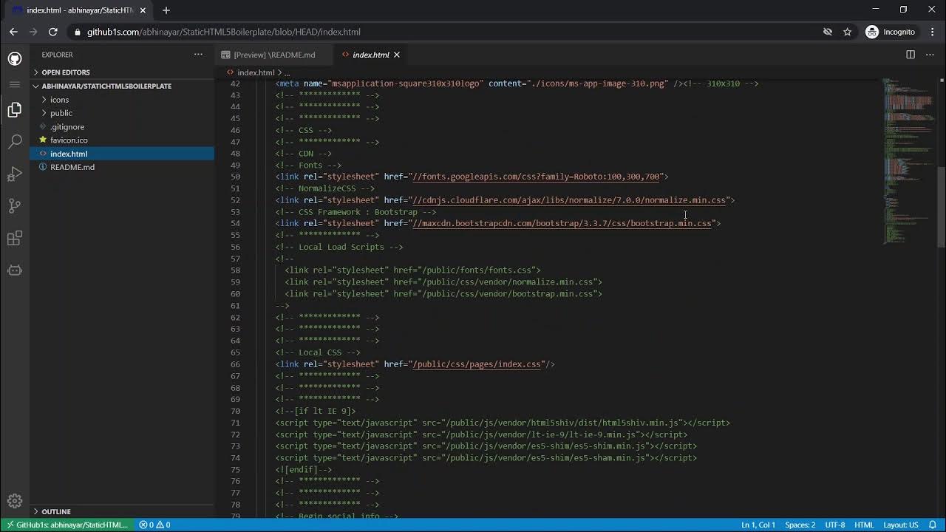Bookmark this page with star icon

point(848,32)
